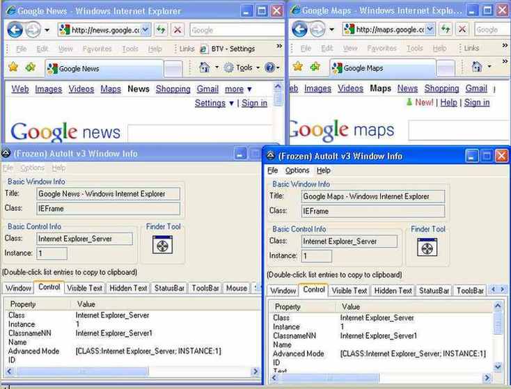511x389 pixels.
Task: Open Options menu in right AutoIt window
Action: pyautogui.click(x=297, y=170)
